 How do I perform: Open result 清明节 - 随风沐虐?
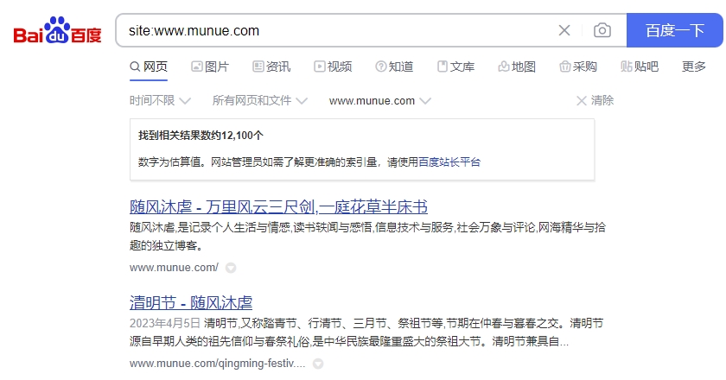(x=191, y=302)
